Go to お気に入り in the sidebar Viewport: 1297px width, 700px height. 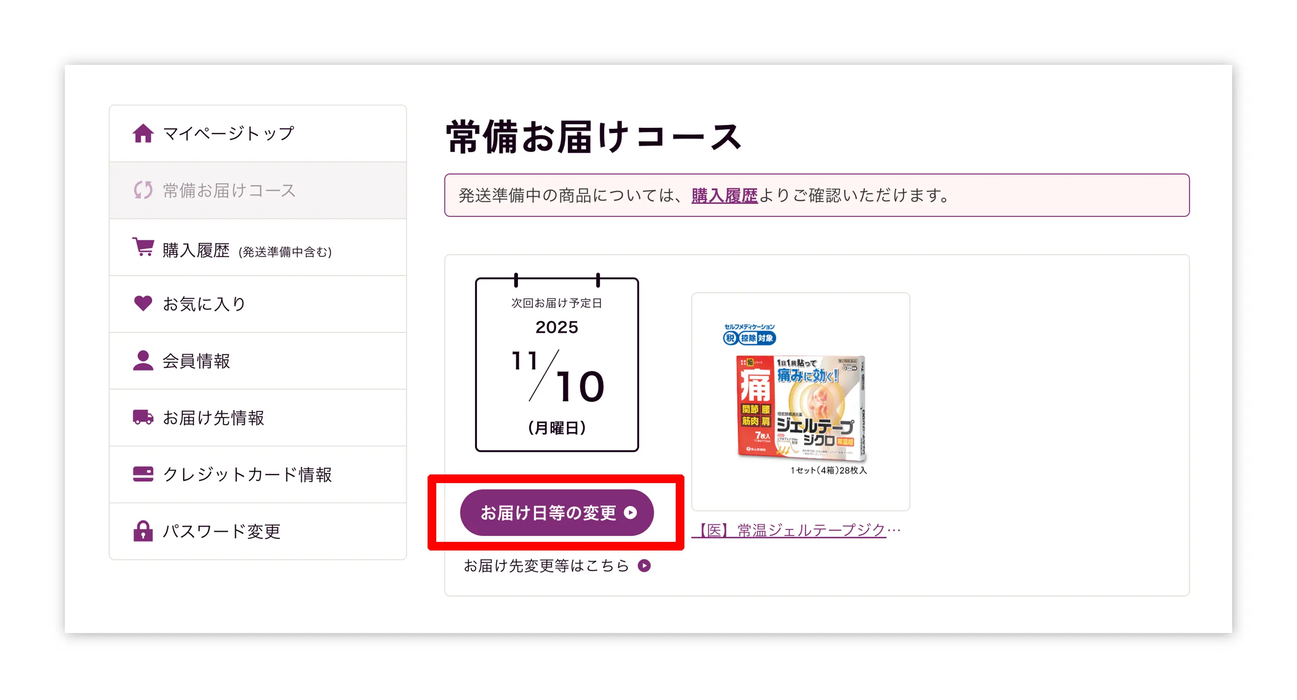tap(258, 304)
